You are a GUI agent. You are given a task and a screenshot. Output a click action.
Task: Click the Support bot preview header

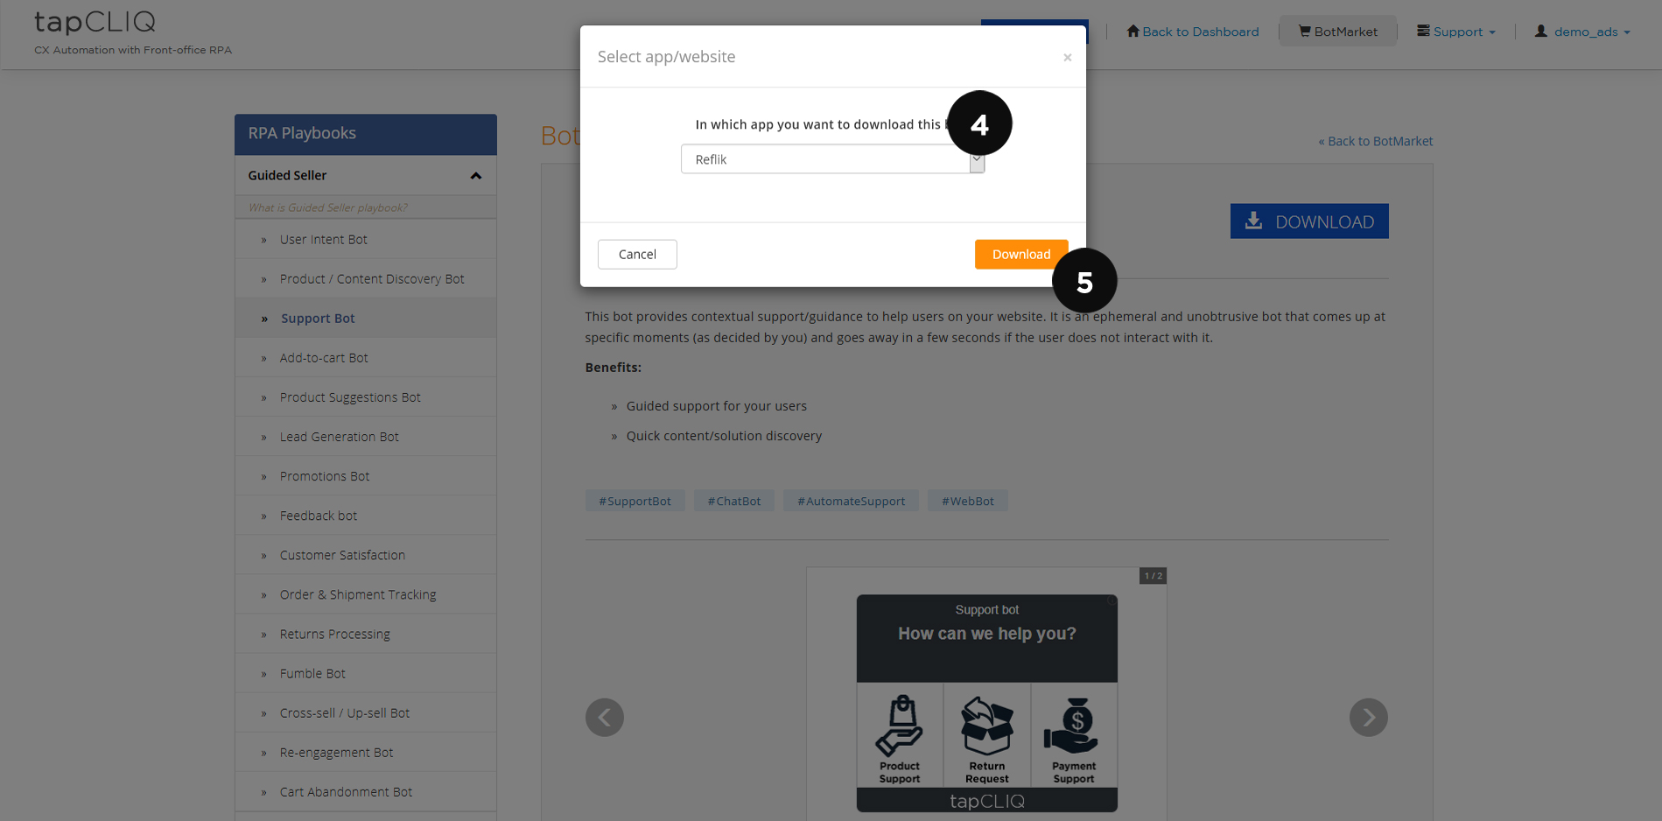tap(987, 638)
